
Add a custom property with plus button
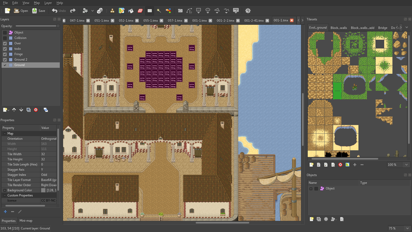coord(5,212)
